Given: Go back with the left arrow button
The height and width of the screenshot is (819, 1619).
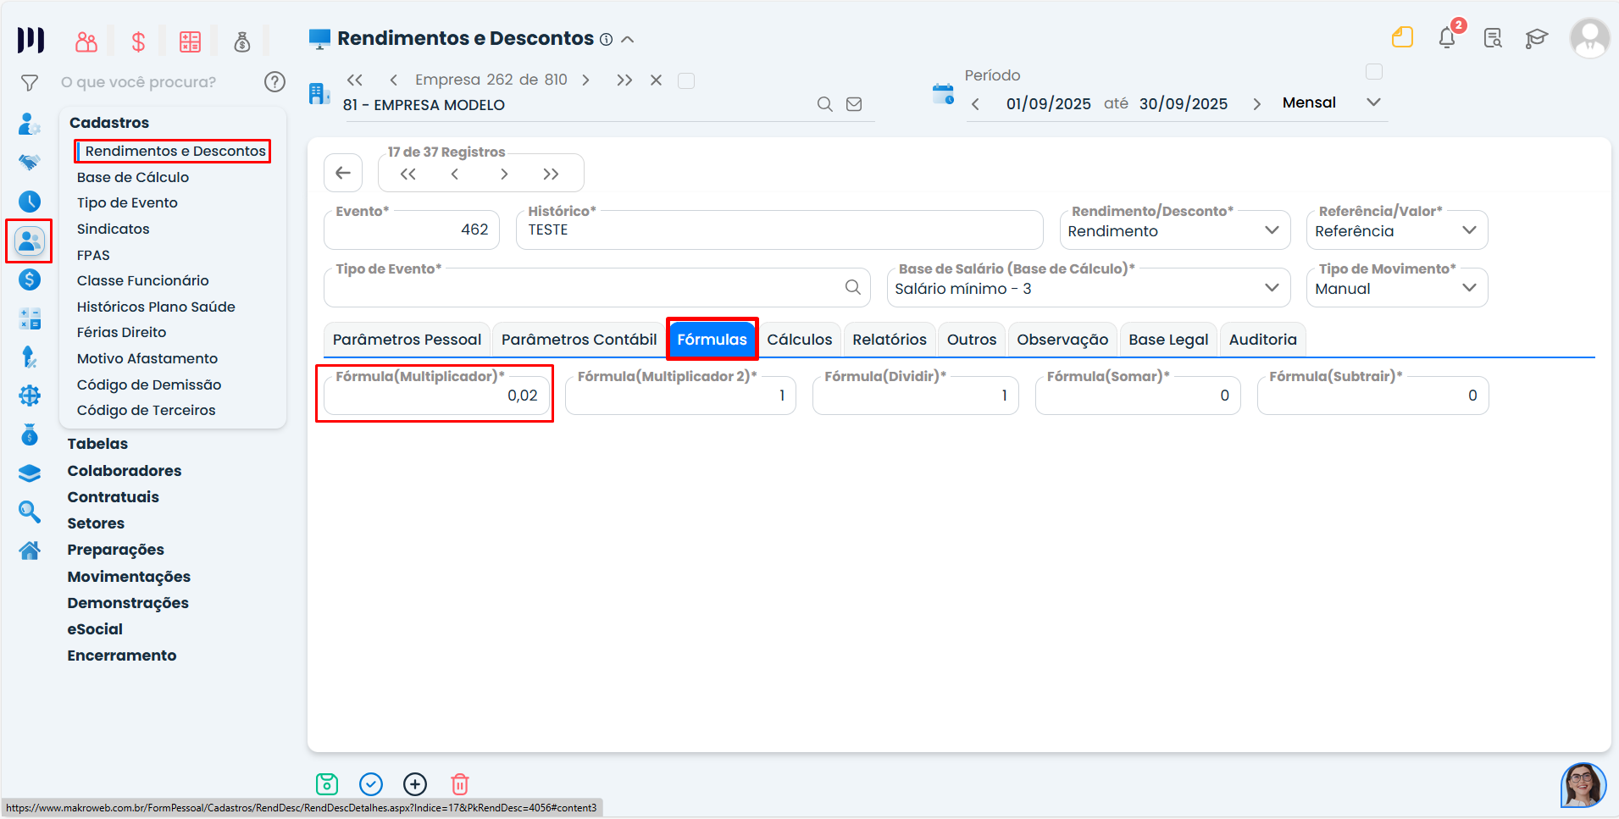Looking at the screenshot, I should coord(343,173).
